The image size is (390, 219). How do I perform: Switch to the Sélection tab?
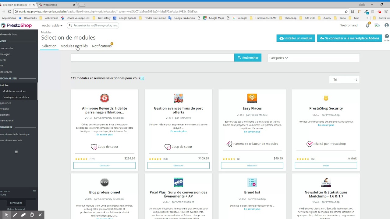[x=49, y=46]
